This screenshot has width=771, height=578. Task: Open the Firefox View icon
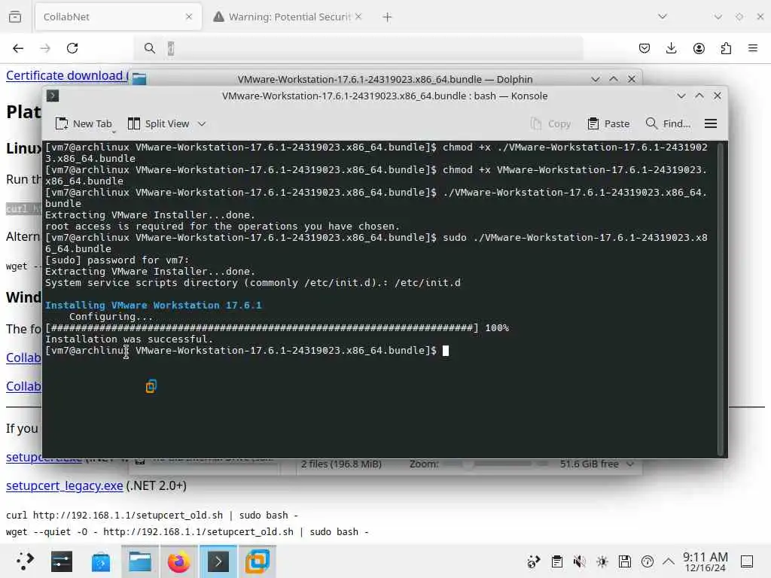click(15, 17)
